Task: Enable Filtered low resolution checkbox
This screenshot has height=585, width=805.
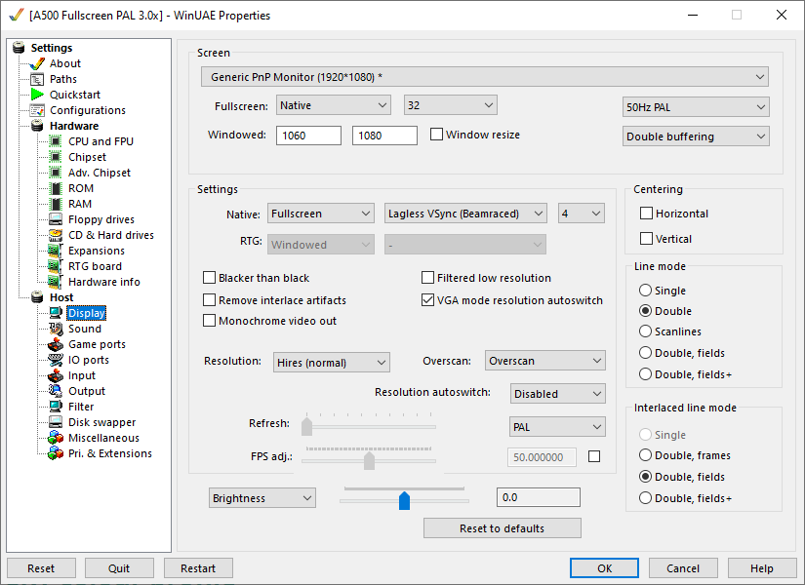Action: [x=427, y=278]
